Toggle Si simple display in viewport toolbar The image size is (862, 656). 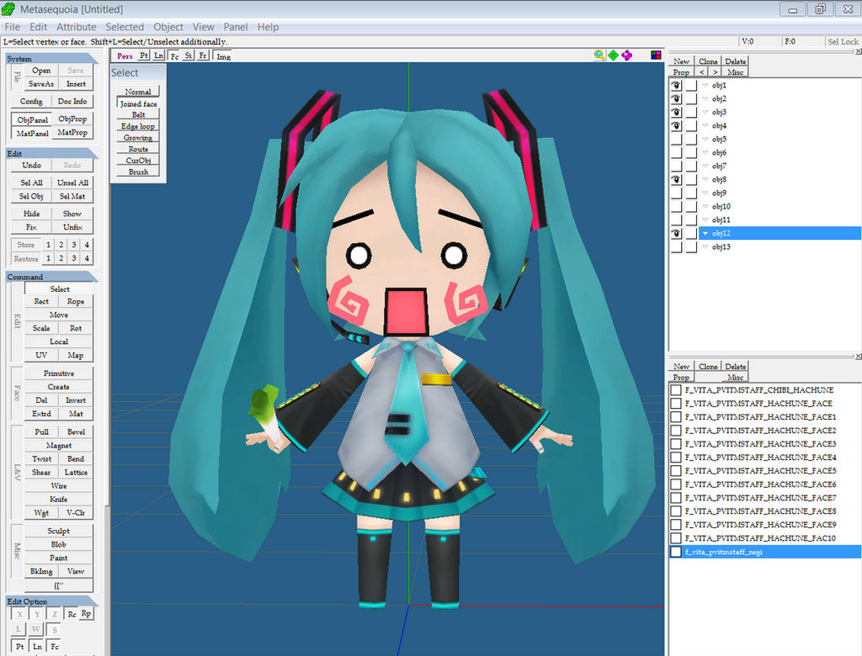[188, 56]
